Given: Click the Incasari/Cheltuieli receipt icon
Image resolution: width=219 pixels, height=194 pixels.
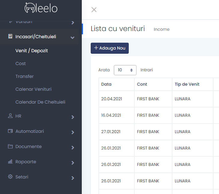Looking at the screenshot, I should 10,37.
